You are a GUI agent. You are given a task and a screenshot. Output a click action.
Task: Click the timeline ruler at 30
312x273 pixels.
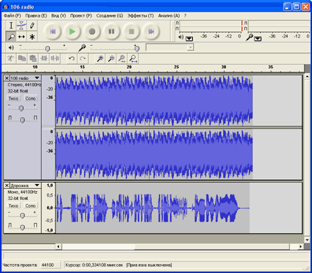click(x=223, y=67)
